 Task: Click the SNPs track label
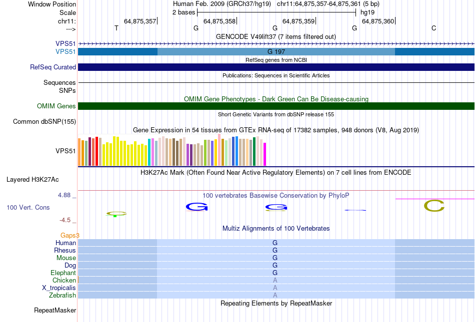(x=67, y=90)
